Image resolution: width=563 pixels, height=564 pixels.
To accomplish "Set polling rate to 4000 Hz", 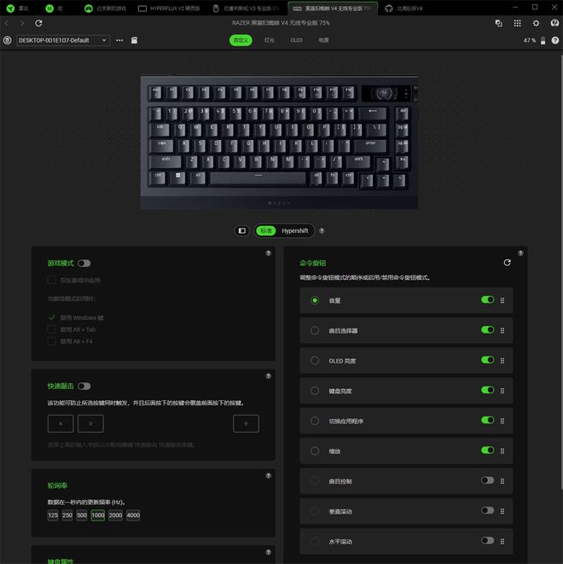I will [133, 515].
